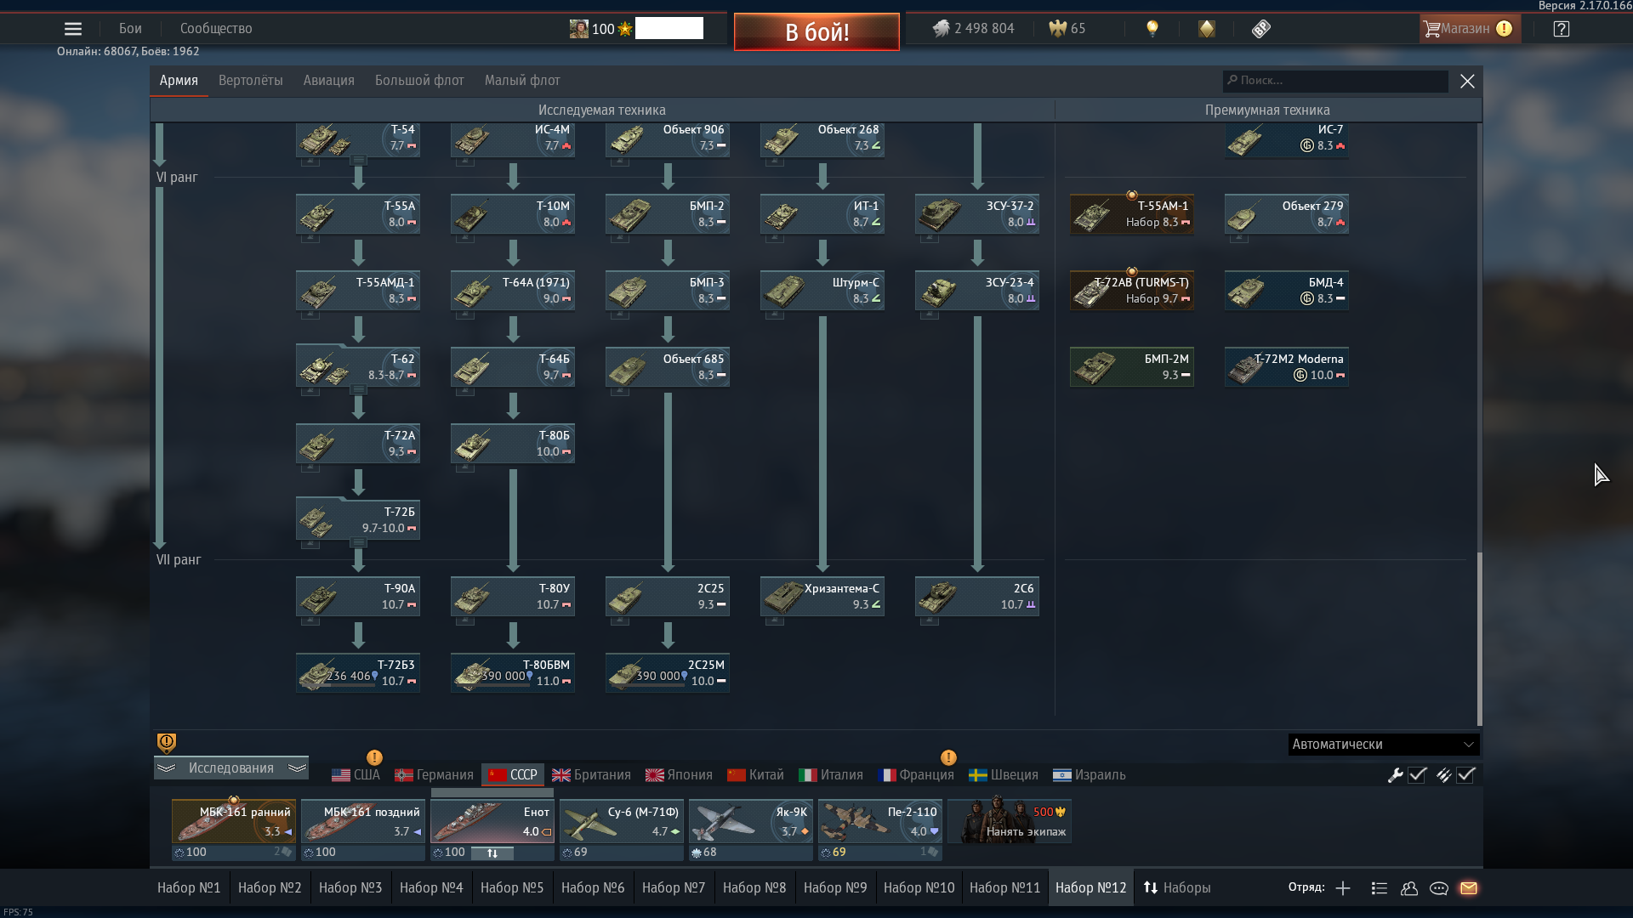Open the hamburger main menu
The width and height of the screenshot is (1633, 918).
[x=73, y=29]
